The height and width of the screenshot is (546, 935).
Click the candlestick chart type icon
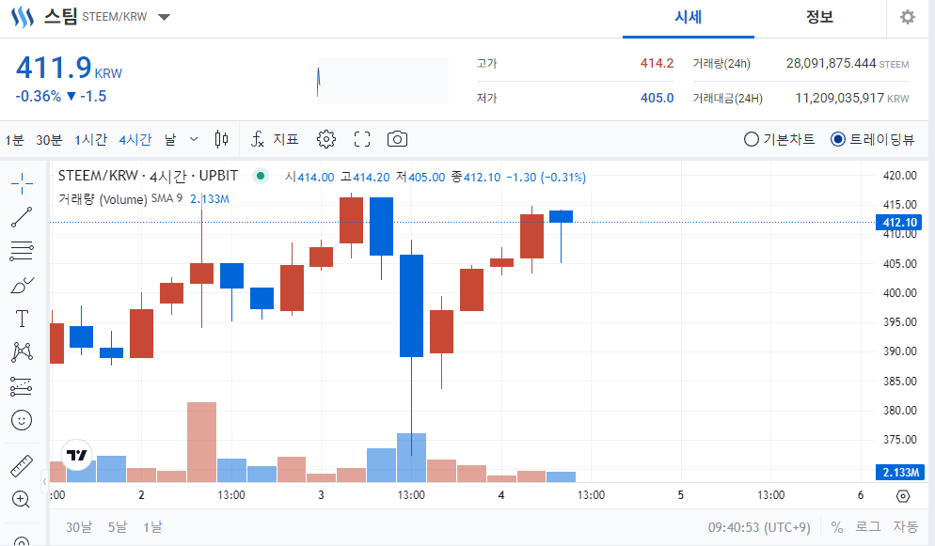(x=221, y=139)
